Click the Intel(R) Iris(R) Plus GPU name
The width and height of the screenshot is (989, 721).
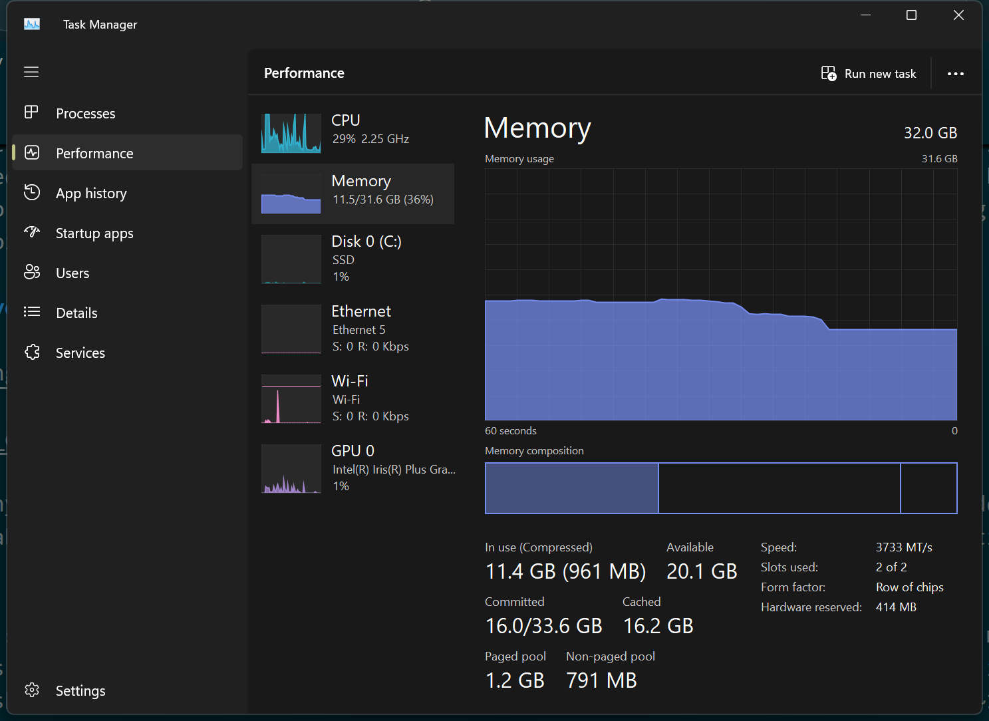(x=394, y=470)
